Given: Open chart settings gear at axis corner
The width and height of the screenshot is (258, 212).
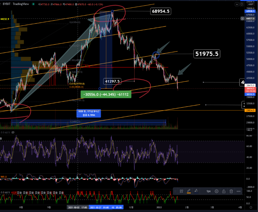Looking at the screenshot, I should (x=251, y=207).
